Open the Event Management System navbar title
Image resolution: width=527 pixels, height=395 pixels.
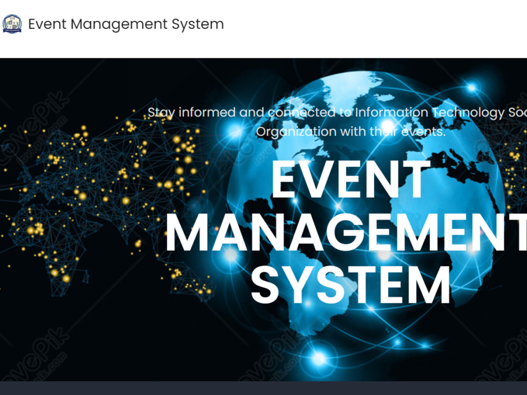[x=126, y=24]
